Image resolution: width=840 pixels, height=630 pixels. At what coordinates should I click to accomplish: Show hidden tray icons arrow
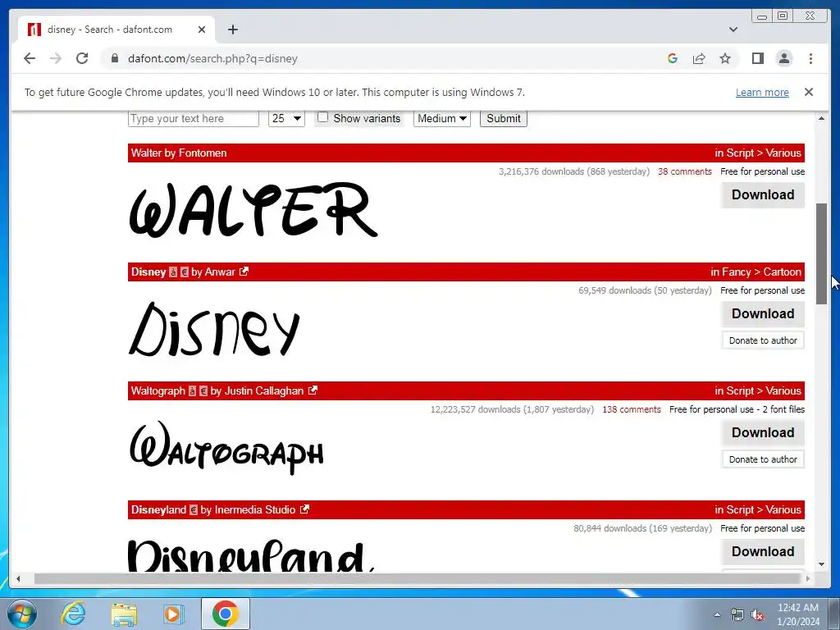point(717,615)
